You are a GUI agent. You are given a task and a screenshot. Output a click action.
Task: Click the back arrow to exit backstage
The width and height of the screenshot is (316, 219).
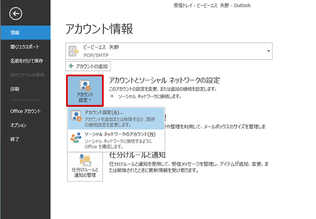click(x=16, y=14)
